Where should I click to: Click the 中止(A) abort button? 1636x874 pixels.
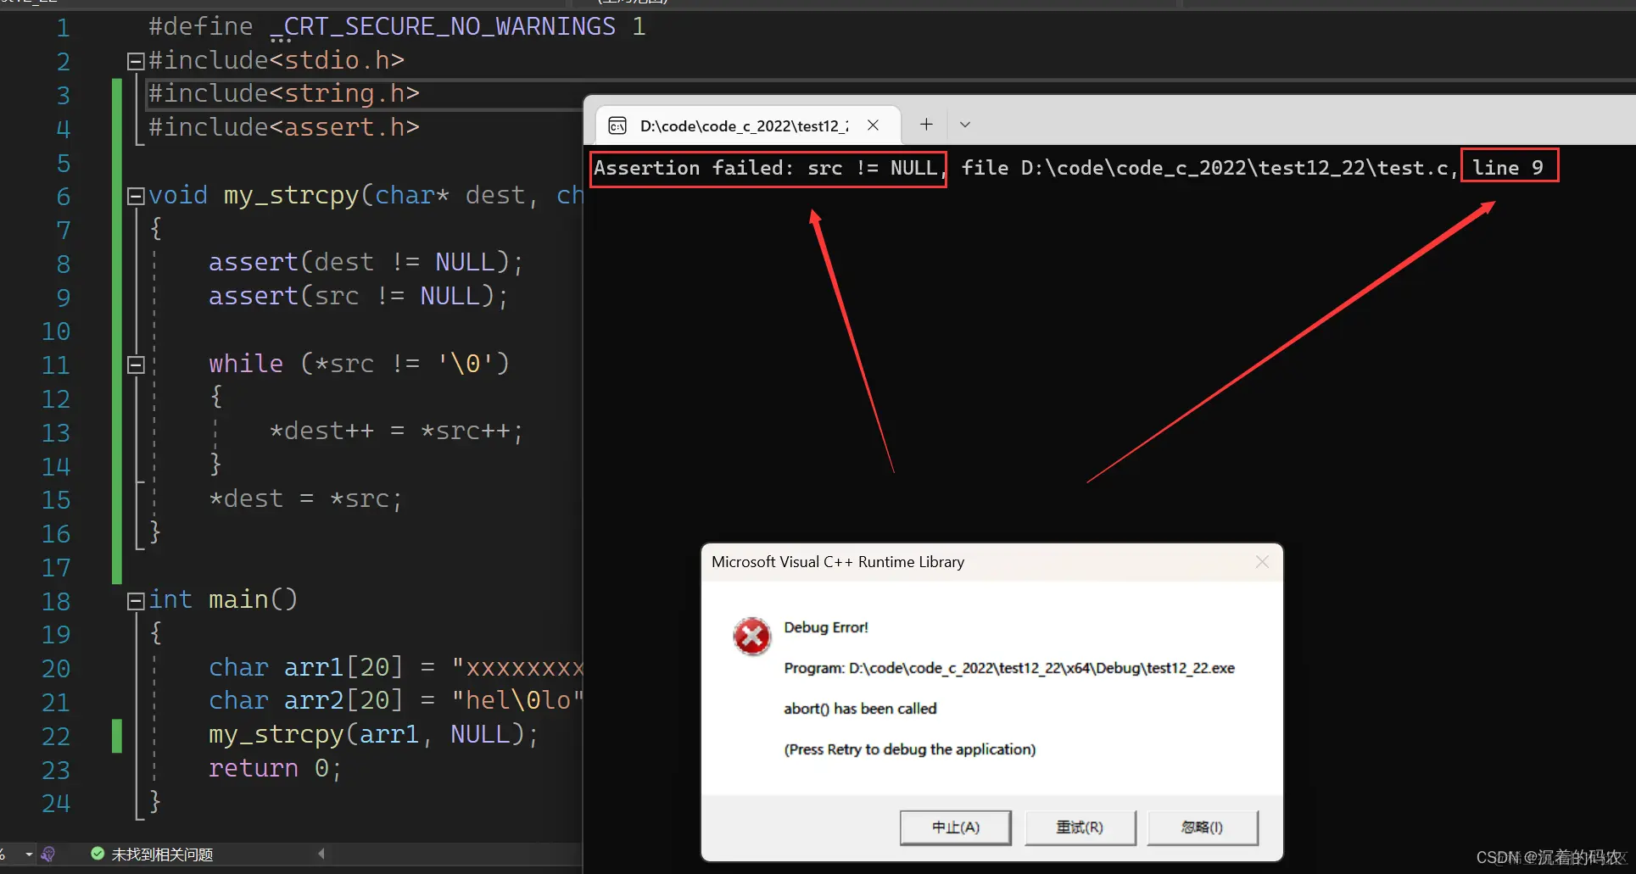click(x=956, y=827)
